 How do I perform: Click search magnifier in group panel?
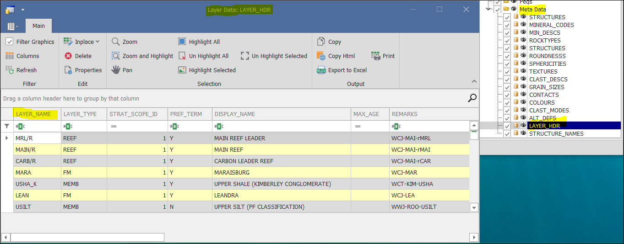click(472, 98)
